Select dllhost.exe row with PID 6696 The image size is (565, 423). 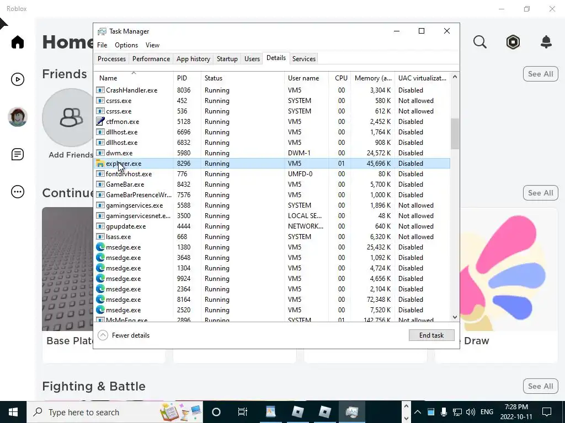[272, 132]
